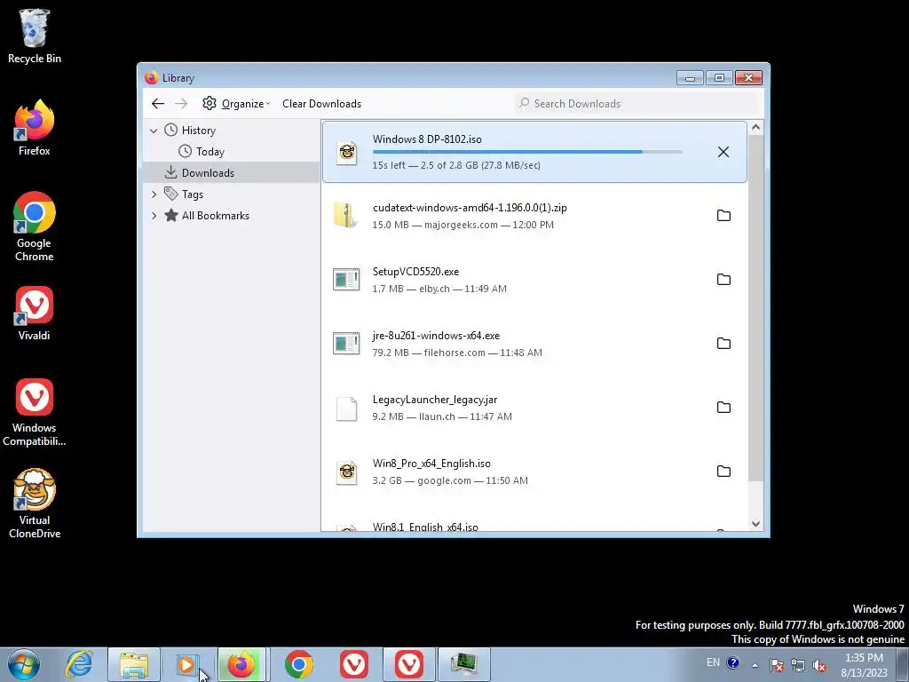Click the LegacyLauncher_legacy.jar blank file icon

tap(347, 408)
